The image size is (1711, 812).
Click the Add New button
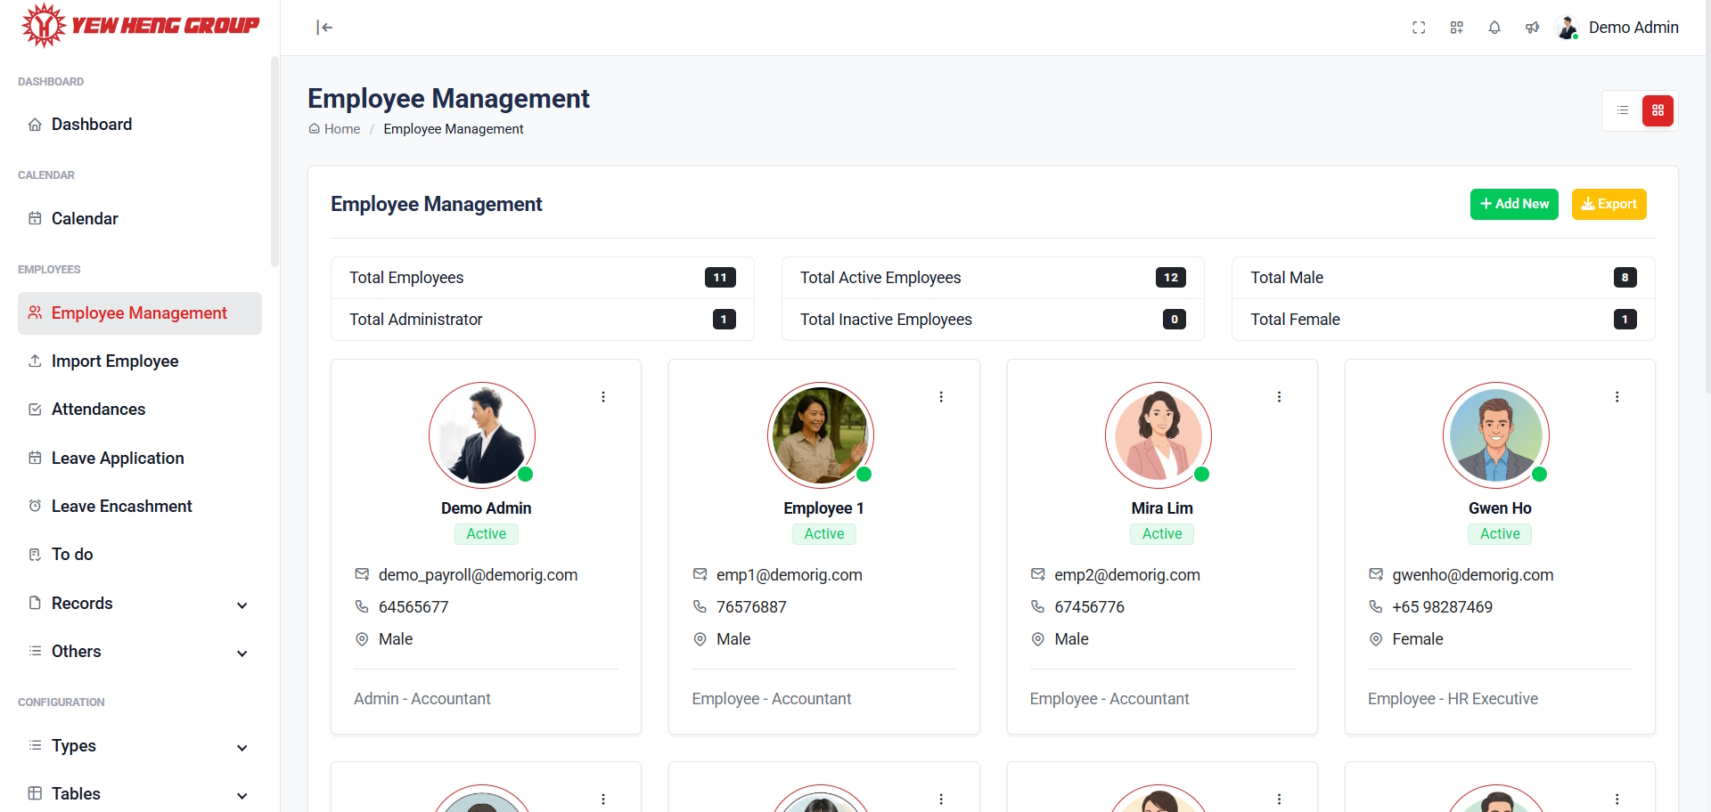pos(1514,204)
